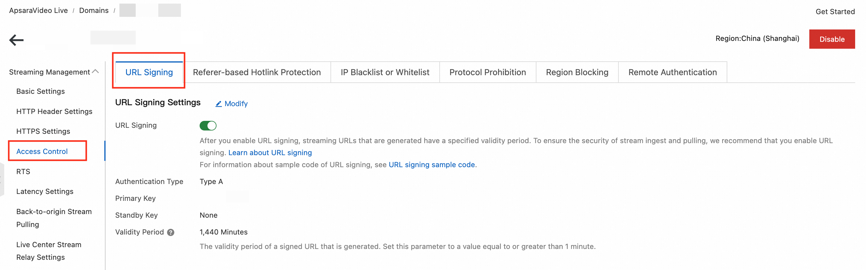
Task: Open the Learn about URL signing link
Action: tap(270, 153)
